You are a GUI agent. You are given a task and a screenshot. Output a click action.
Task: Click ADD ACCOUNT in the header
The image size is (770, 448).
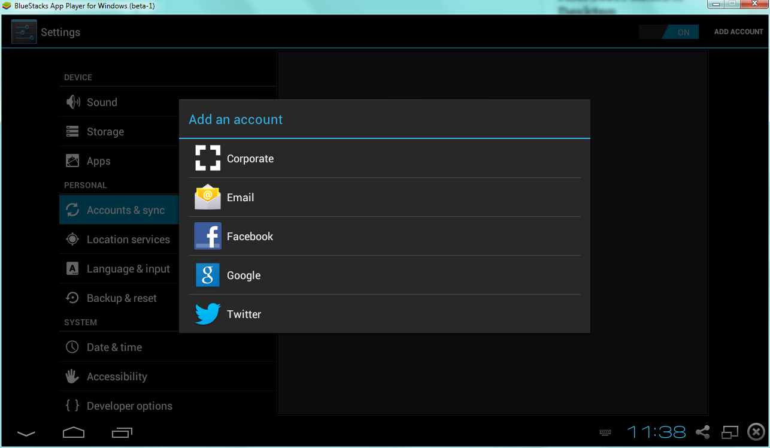click(738, 32)
